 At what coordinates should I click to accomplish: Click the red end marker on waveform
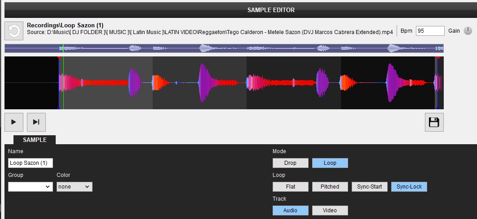click(438, 57)
